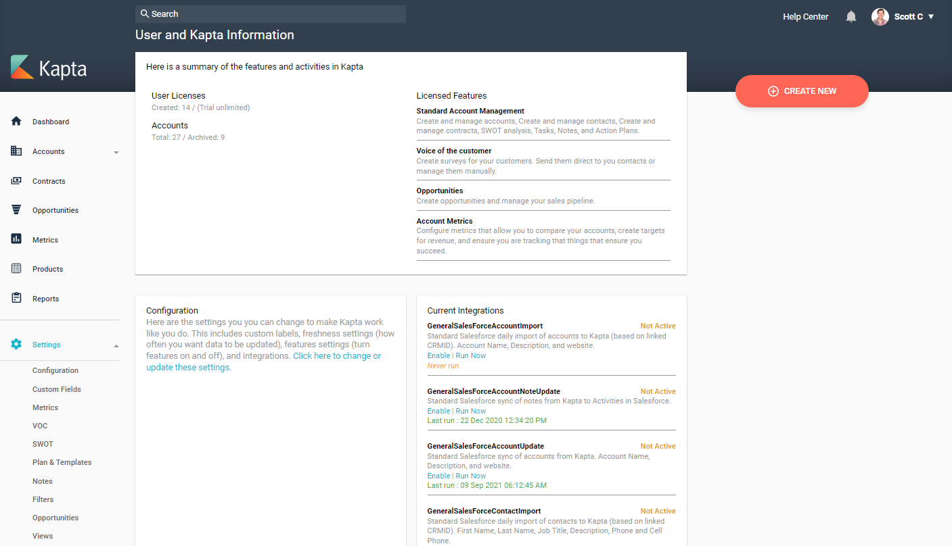
Task: Click the Reports clipboard icon
Action: point(16,298)
